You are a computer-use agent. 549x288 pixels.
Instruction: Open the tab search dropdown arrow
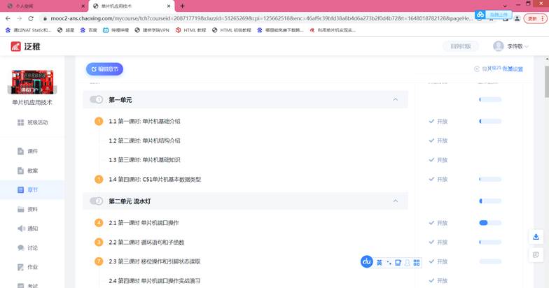click(x=504, y=6)
